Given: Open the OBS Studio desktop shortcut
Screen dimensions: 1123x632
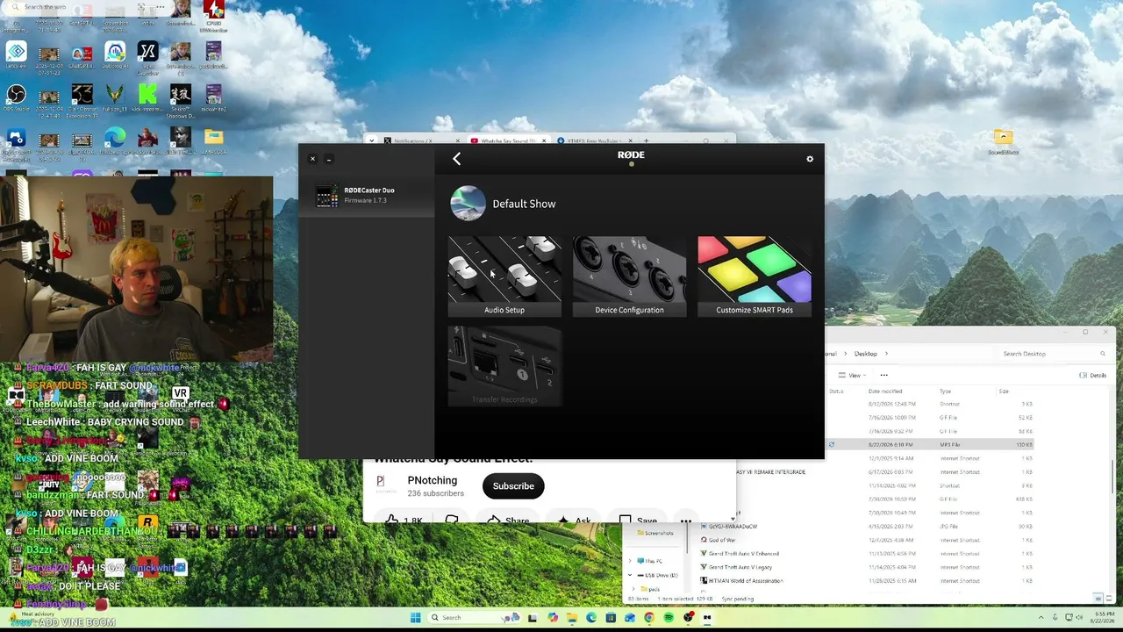Looking at the screenshot, I should [16, 98].
